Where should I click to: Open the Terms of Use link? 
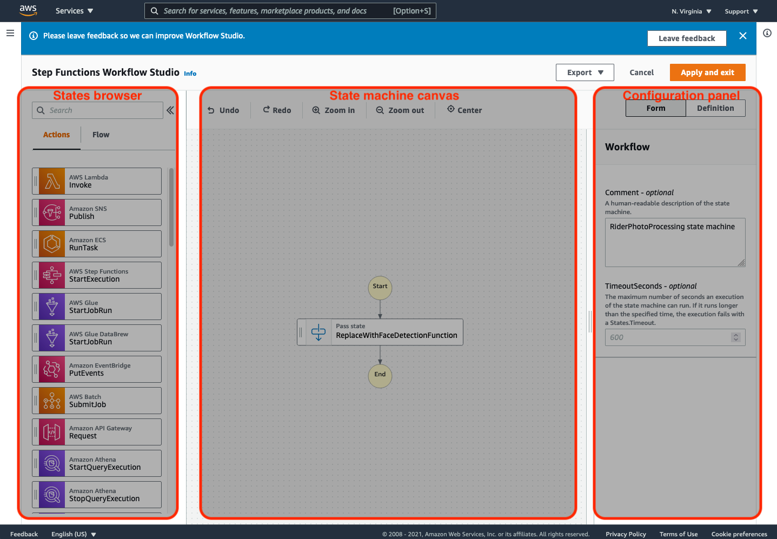pos(679,534)
